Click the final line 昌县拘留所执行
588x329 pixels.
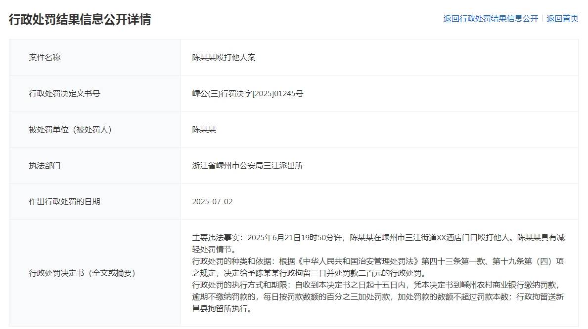(x=222, y=308)
